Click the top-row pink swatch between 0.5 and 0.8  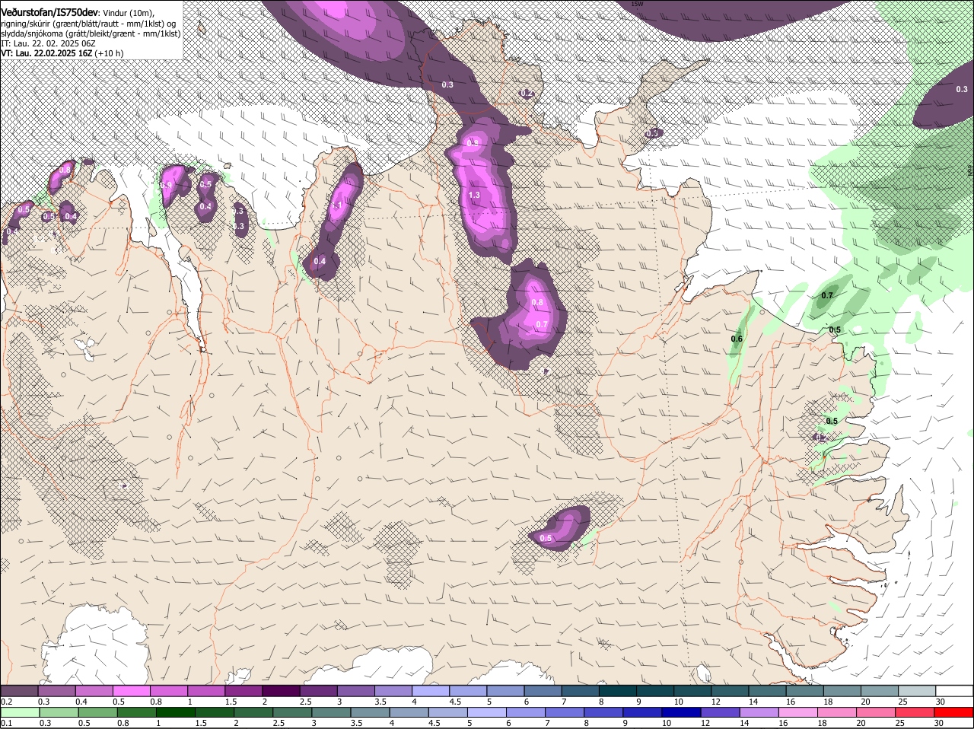coord(132,690)
